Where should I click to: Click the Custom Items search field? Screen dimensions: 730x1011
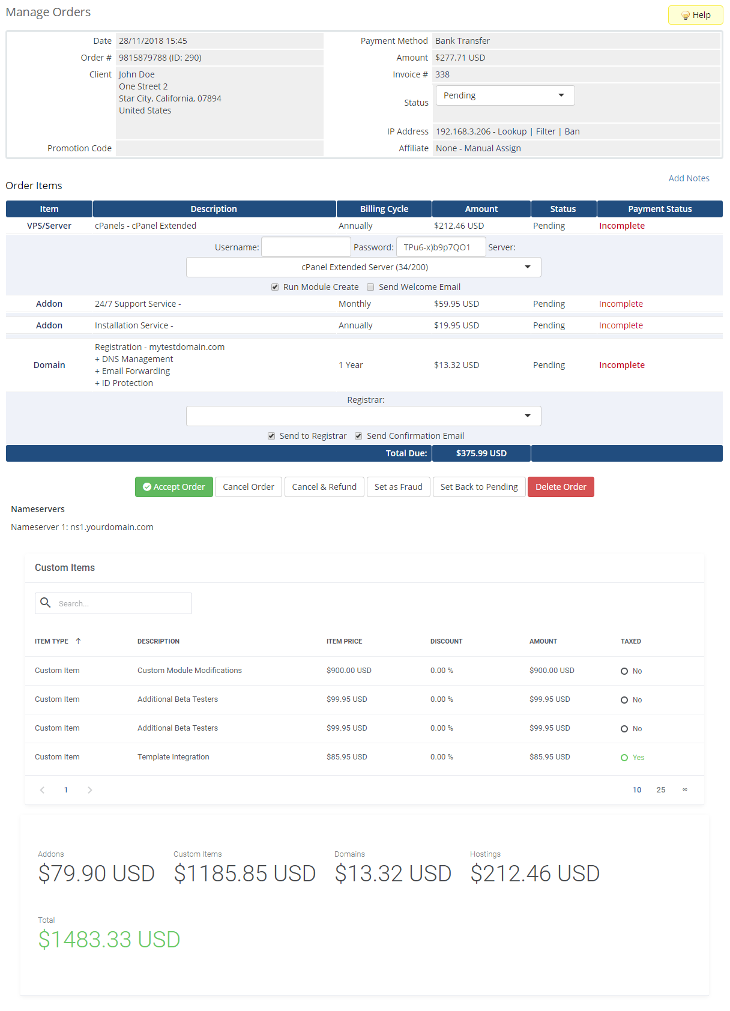pyautogui.click(x=113, y=603)
